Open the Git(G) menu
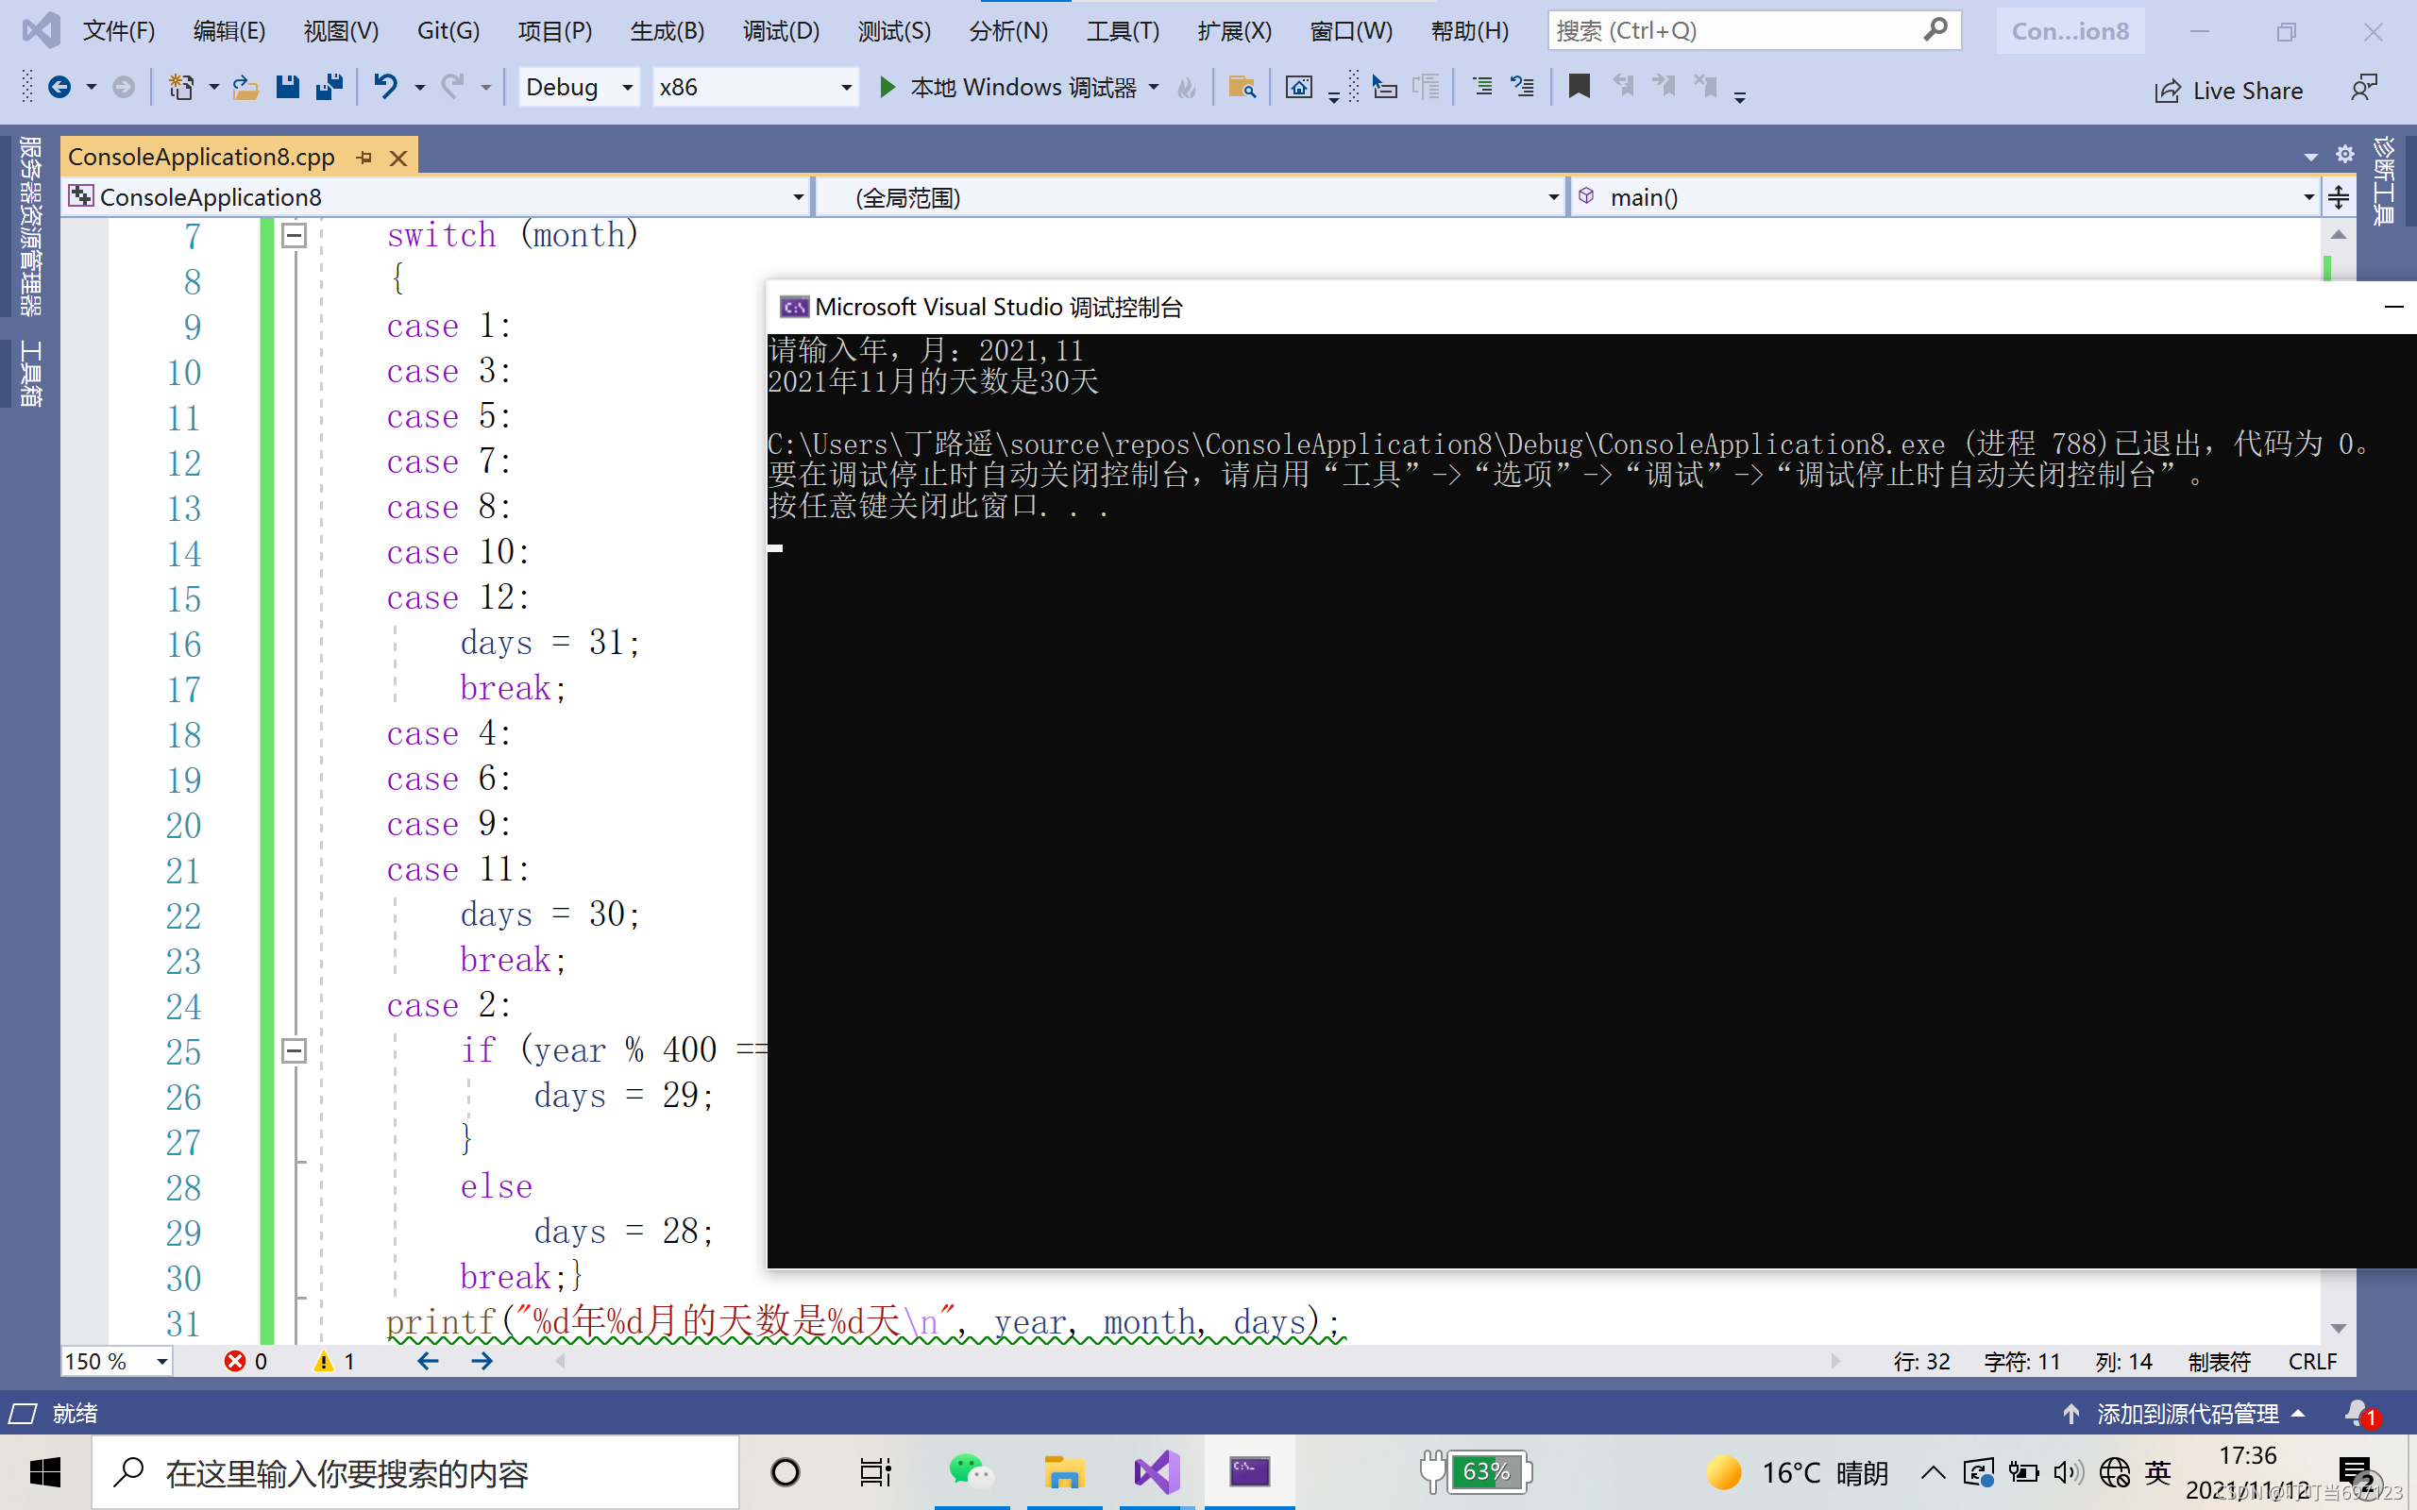Viewport: 2417px width, 1510px height. point(448,31)
